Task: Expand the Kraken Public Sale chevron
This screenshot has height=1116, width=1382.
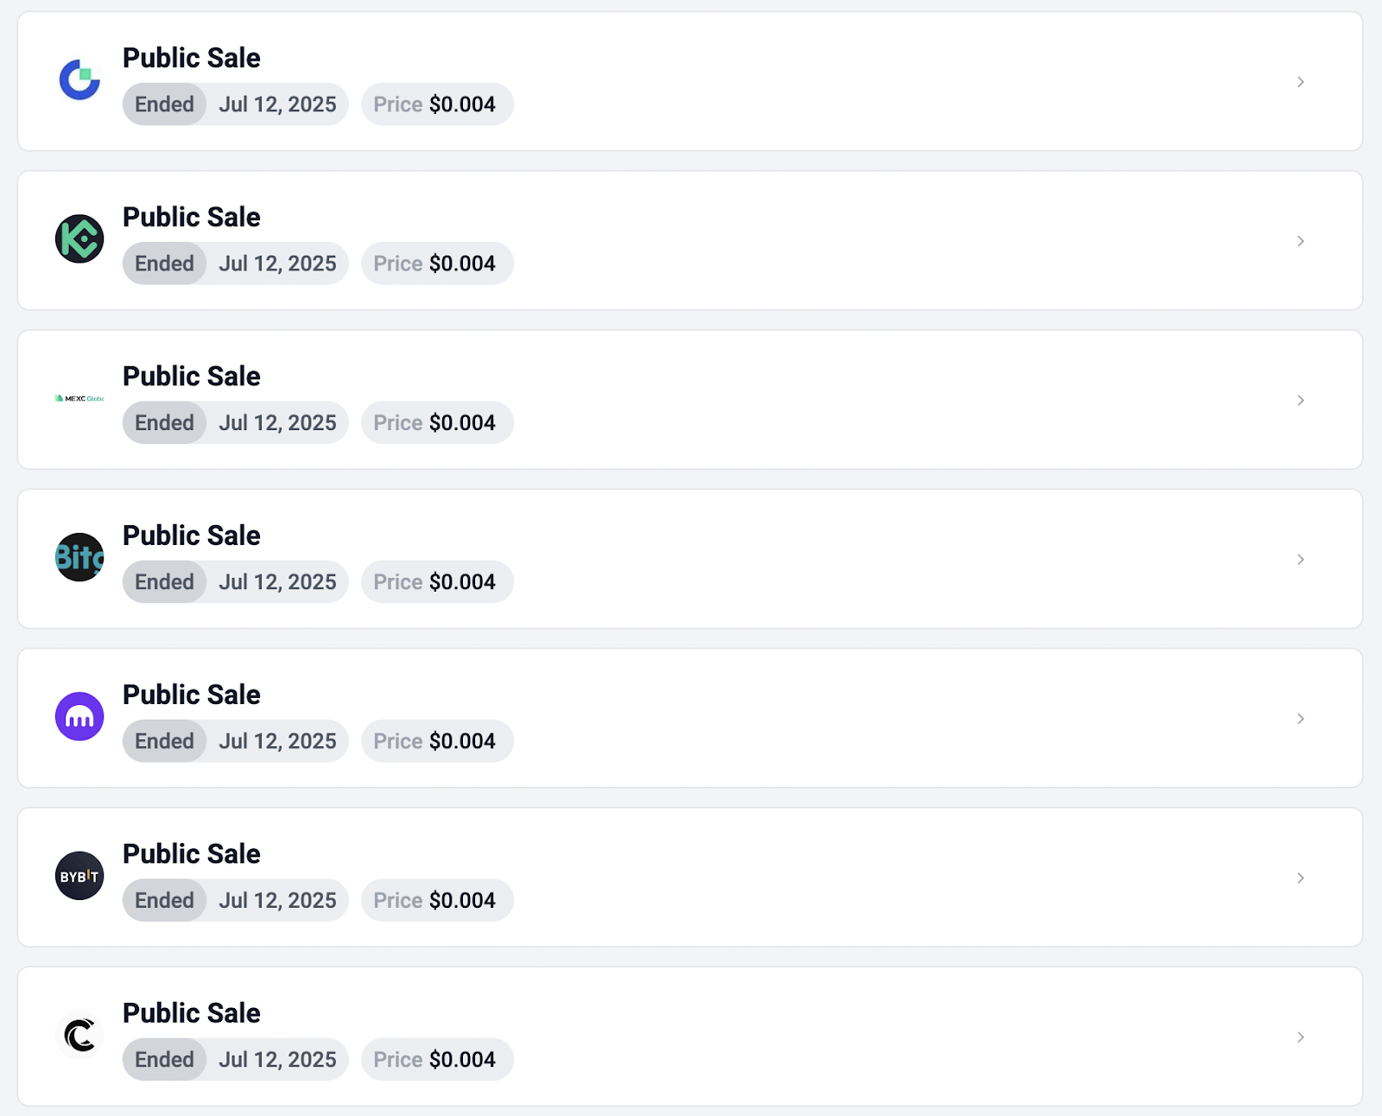Action: [x=1300, y=719]
